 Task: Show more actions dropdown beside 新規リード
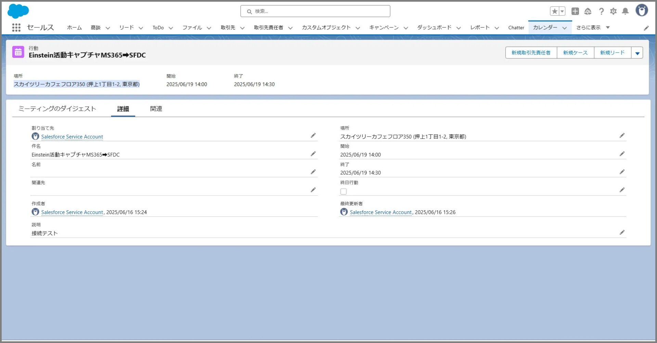(637, 53)
